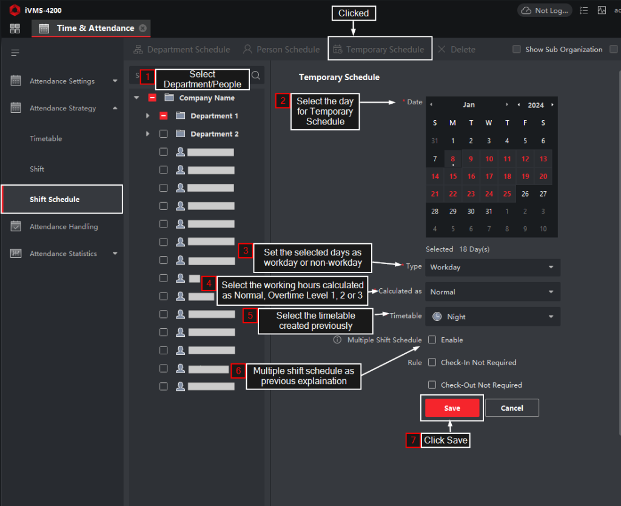Click the Department 1 tree label
This screenshot has height=506, width=621.
(214, 116)
